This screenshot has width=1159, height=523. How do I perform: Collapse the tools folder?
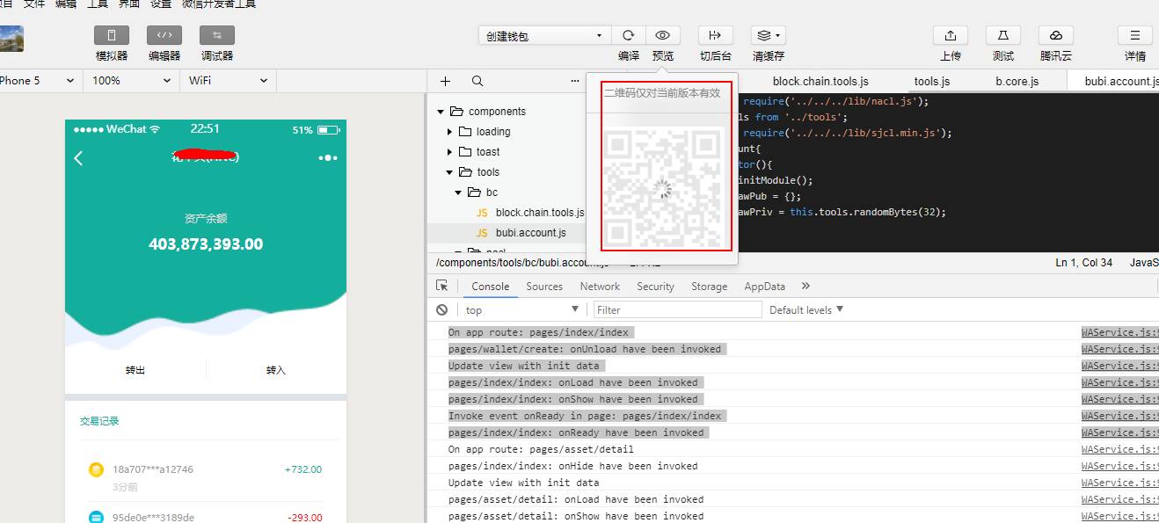click(x=450, y=172)
